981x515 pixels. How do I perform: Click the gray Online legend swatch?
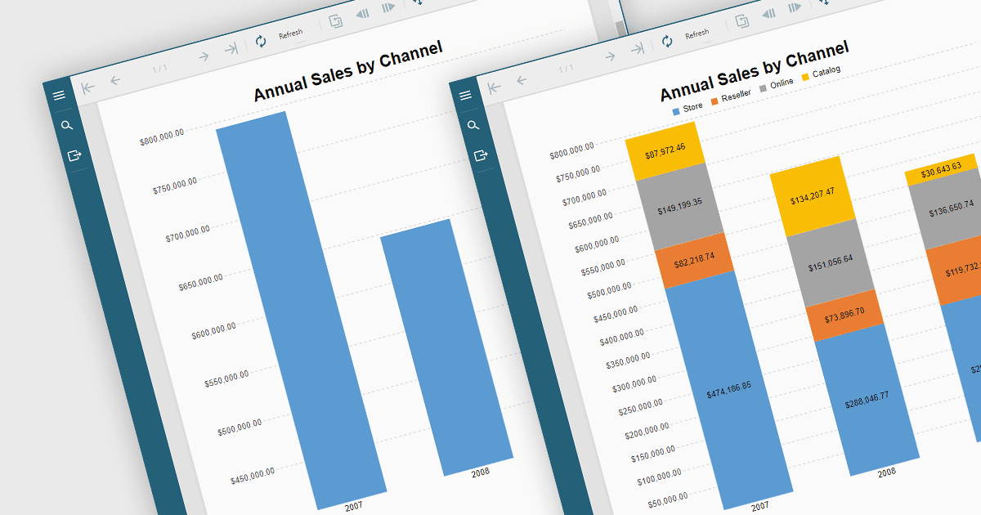(x=763, y=87)
